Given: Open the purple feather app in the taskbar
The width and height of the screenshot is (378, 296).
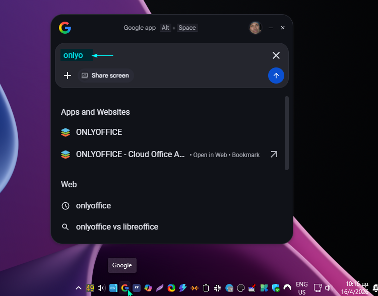Looking at the screenshot, I should [x=160, y=288].
